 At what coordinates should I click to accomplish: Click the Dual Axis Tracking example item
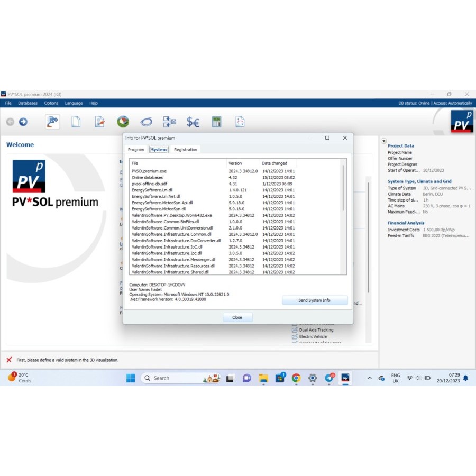pyautogui.click(x=316, y=330)
